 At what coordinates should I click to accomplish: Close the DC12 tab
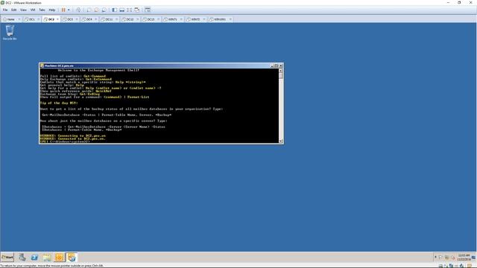(x=137, y=19)
